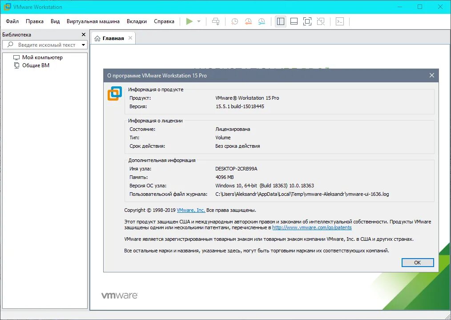Click the OK button in About dialog
Image resolution: width=451 pixels, height=320 pixels.
pos(417,263)
